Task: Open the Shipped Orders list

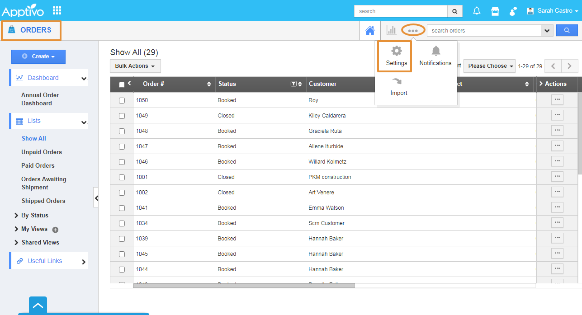Action: 43,201
